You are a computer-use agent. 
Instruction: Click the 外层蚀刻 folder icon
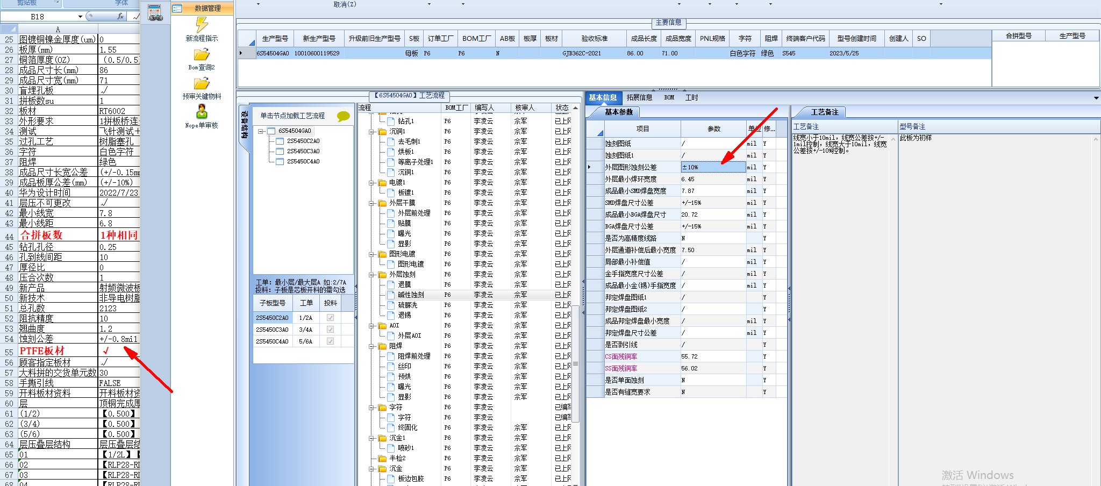point(382,275)
